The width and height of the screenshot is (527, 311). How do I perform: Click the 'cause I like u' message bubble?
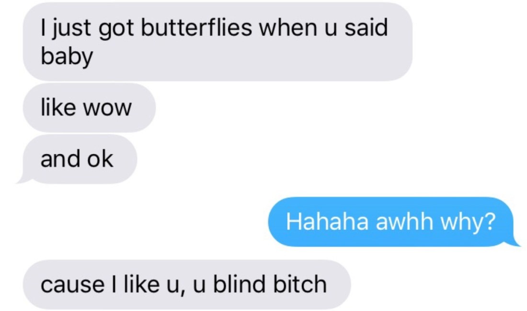(x=186, y=285)
